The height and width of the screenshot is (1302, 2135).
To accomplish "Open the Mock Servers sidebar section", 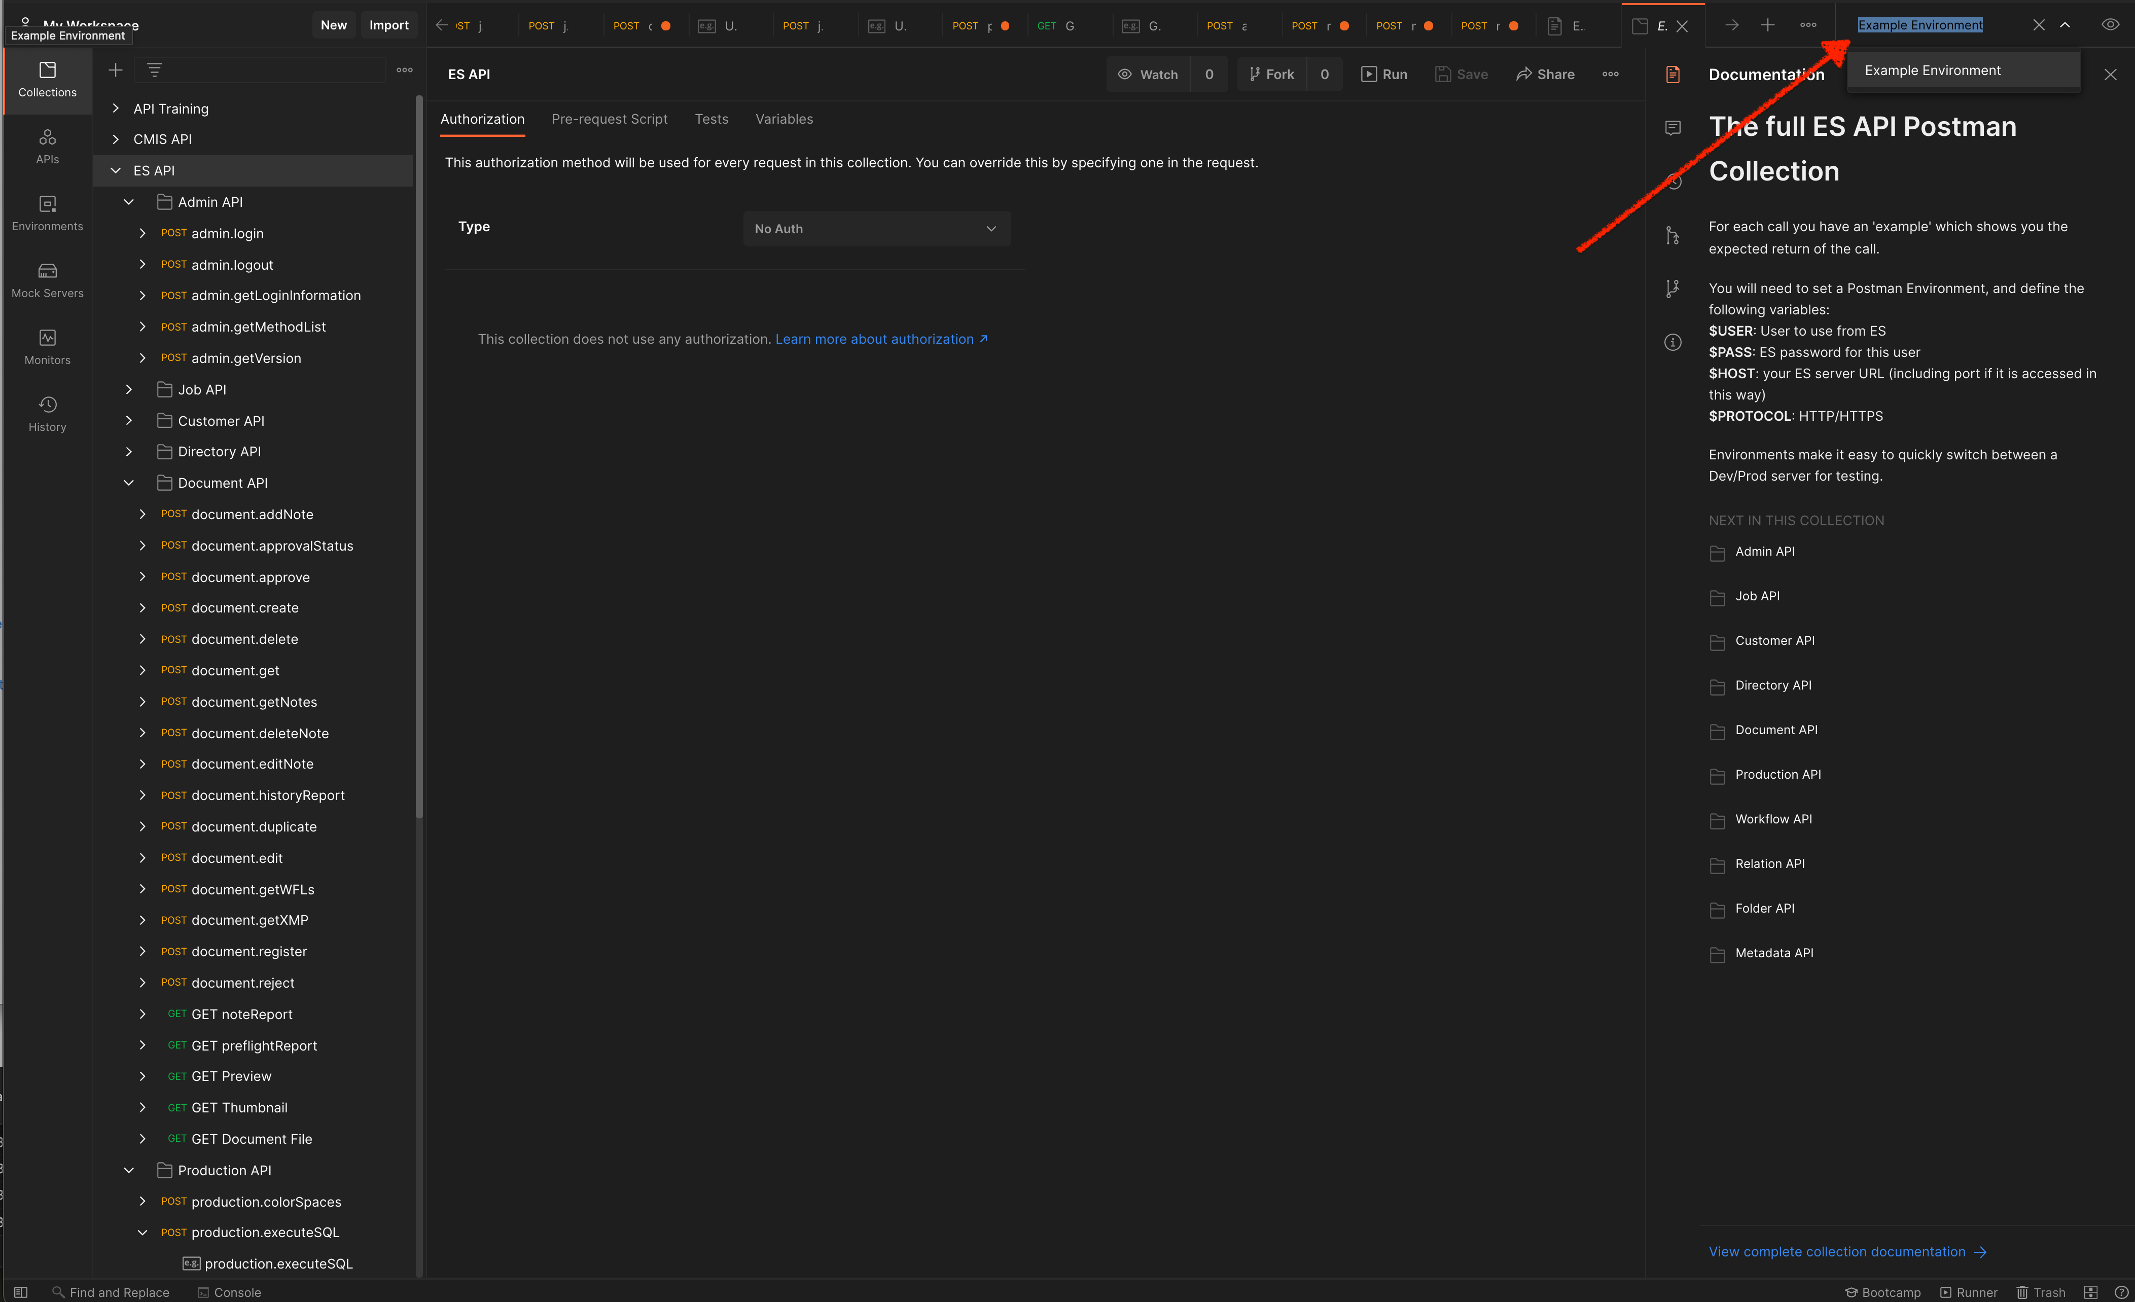I will click(47, 280).
